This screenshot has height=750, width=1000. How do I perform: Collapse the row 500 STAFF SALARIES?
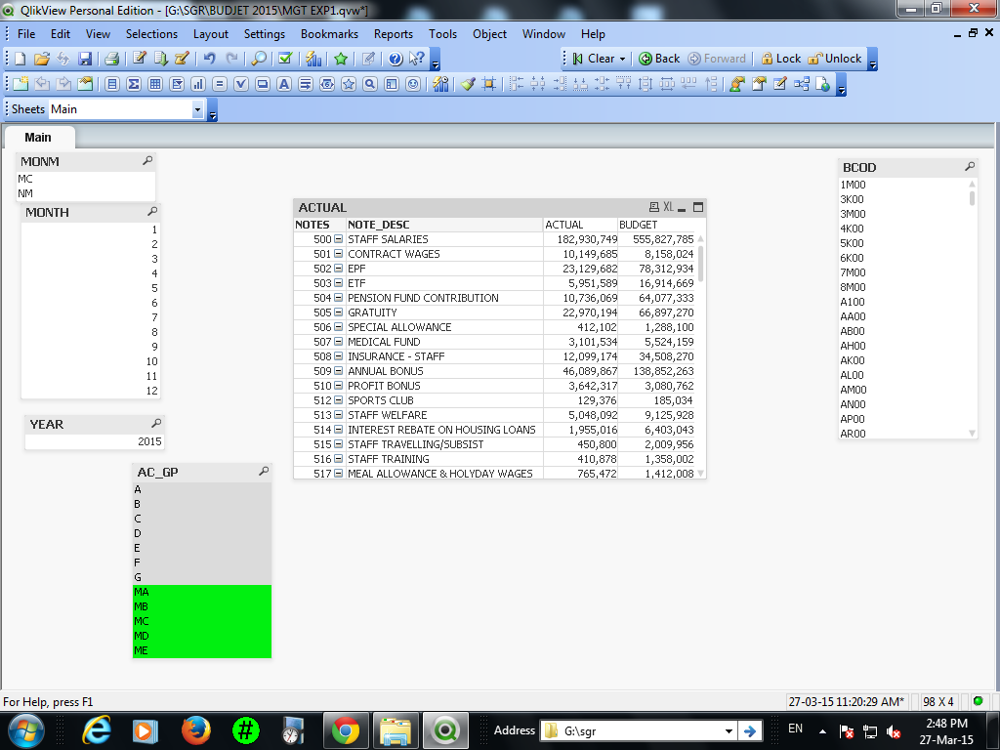click(x=339, y=239)
